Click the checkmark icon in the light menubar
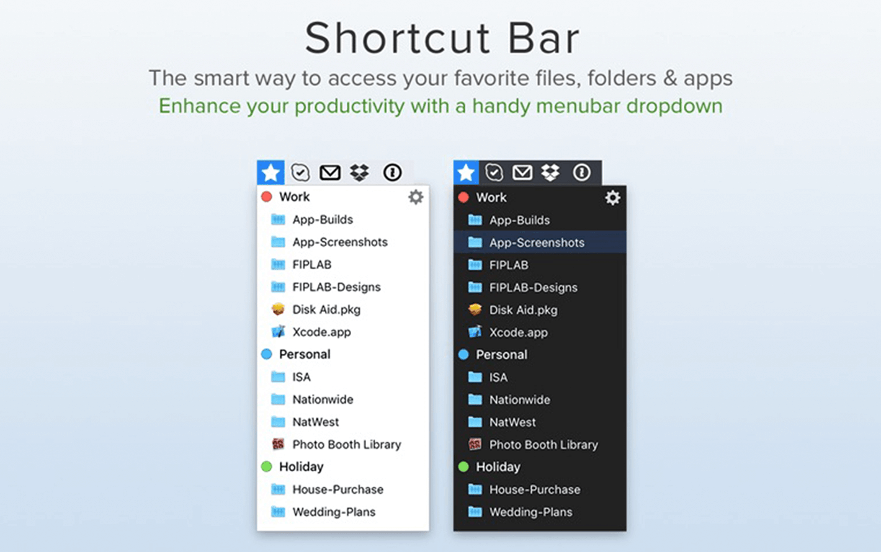This screenshot has height=552, width=881. [x=300, y=172]
